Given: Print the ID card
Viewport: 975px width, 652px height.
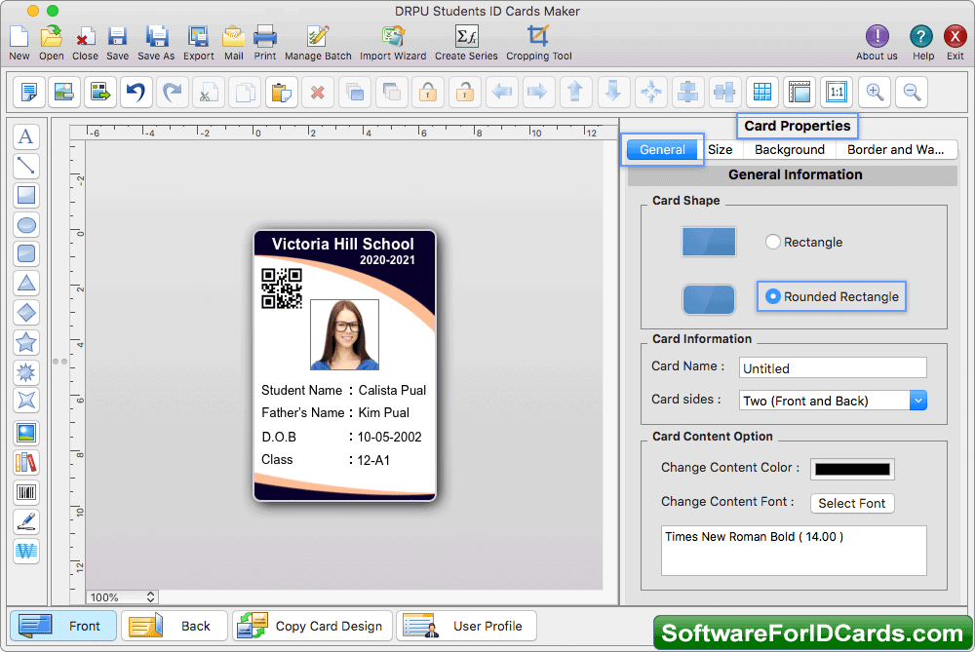Looking at the screenshot, I should click(265, 37).
